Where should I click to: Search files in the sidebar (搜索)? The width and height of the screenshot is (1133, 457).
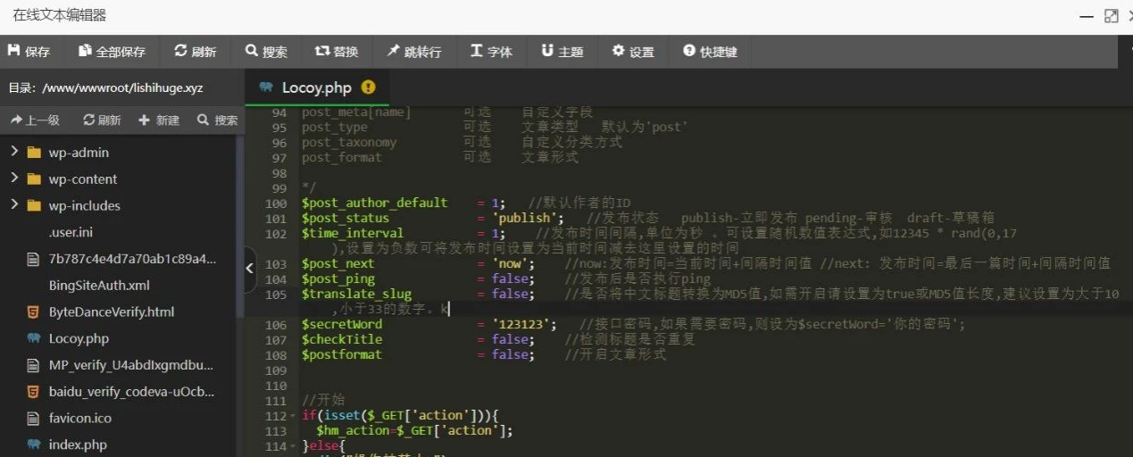coord(218,120)
